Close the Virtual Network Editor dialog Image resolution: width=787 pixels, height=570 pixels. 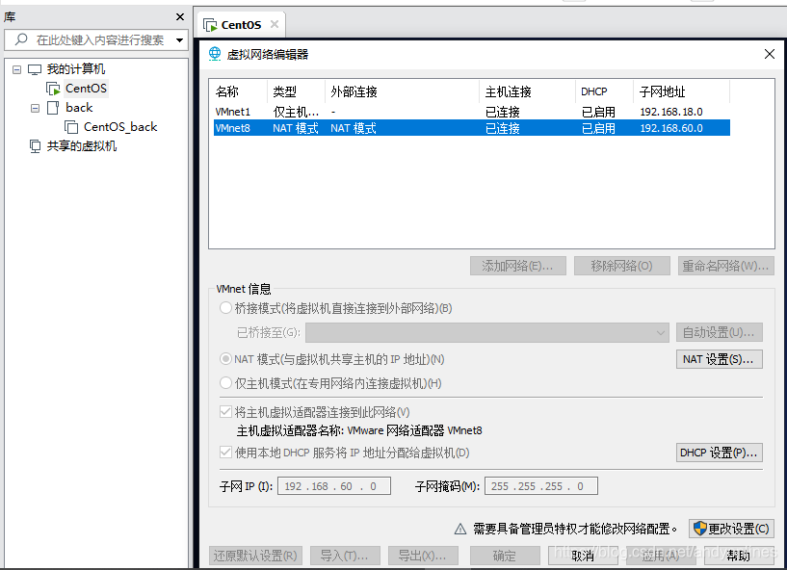coord(770,54)
